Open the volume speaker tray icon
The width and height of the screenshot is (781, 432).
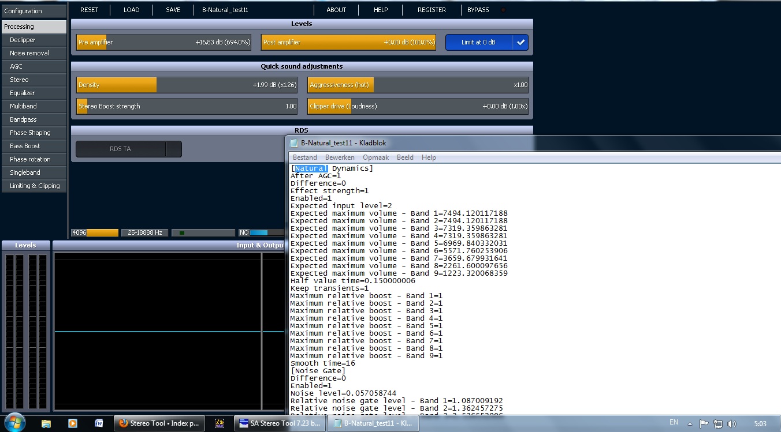pyautogui.click(x=732, y=424)
